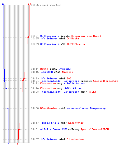This screenshot has height=155, width=140.
Task: Click blue team starting count 11
Action: click(3, 4)
